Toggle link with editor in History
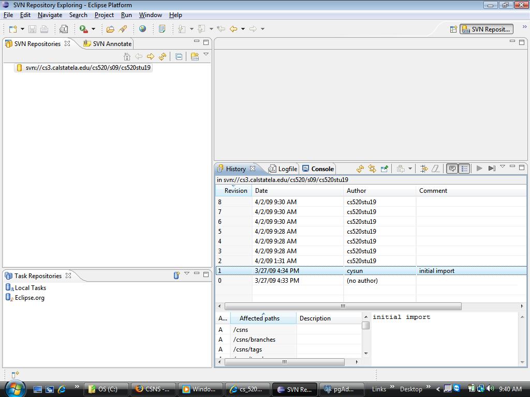This screenshot has width=530, height=397. pos(372,169)
